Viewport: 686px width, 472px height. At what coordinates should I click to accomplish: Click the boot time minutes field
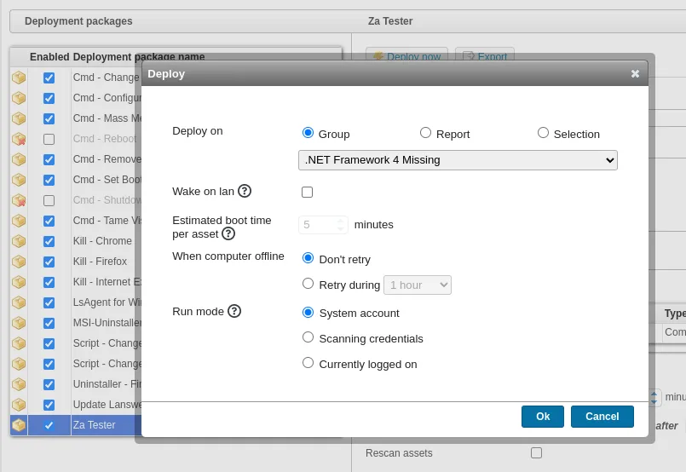click(323, 225)
